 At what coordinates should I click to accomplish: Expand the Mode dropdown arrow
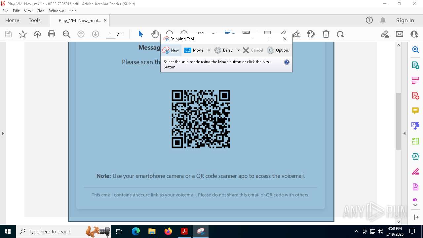209,50
